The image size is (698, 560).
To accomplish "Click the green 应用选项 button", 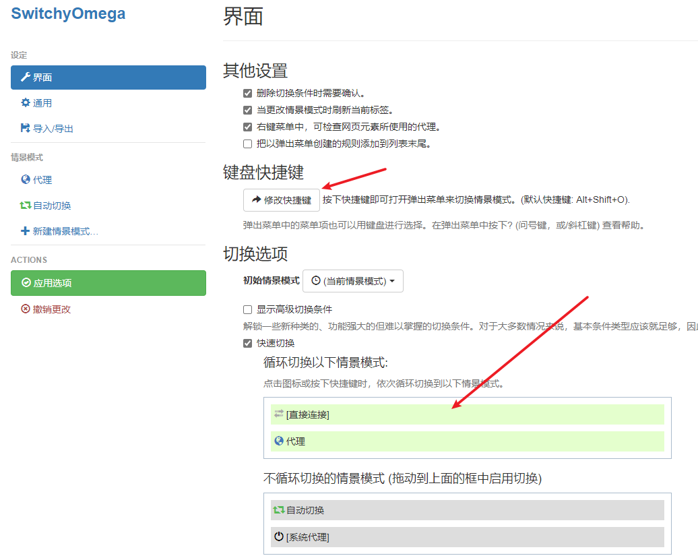I will (x=108, y=283).
